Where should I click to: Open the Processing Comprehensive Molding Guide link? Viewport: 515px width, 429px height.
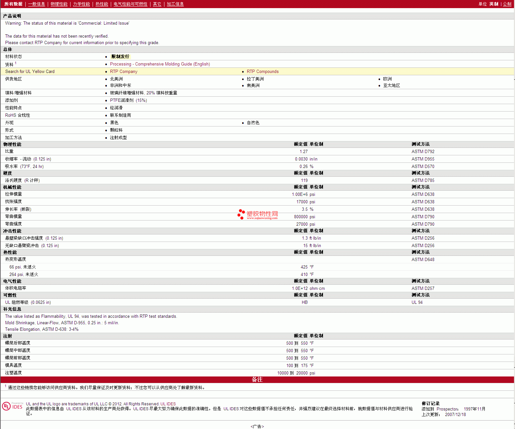[x=160, y=64]
